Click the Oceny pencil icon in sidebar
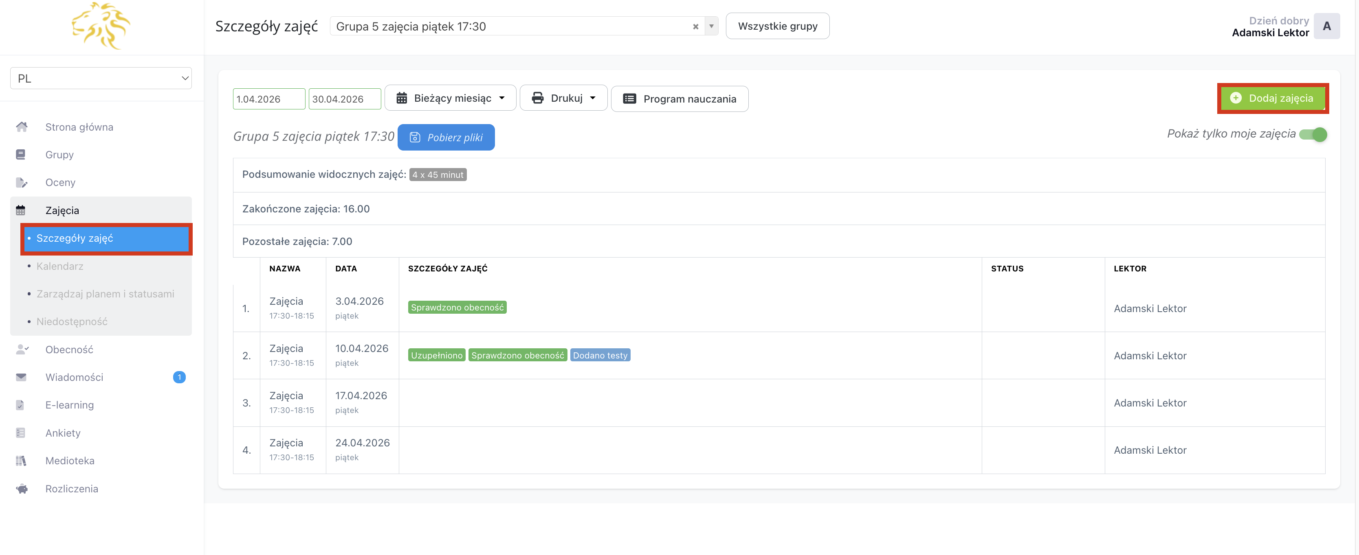The image size is (1359, 555). (x=21, y=182)
